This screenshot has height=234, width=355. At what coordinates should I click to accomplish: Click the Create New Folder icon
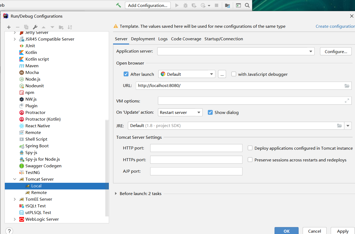[61, 27]
